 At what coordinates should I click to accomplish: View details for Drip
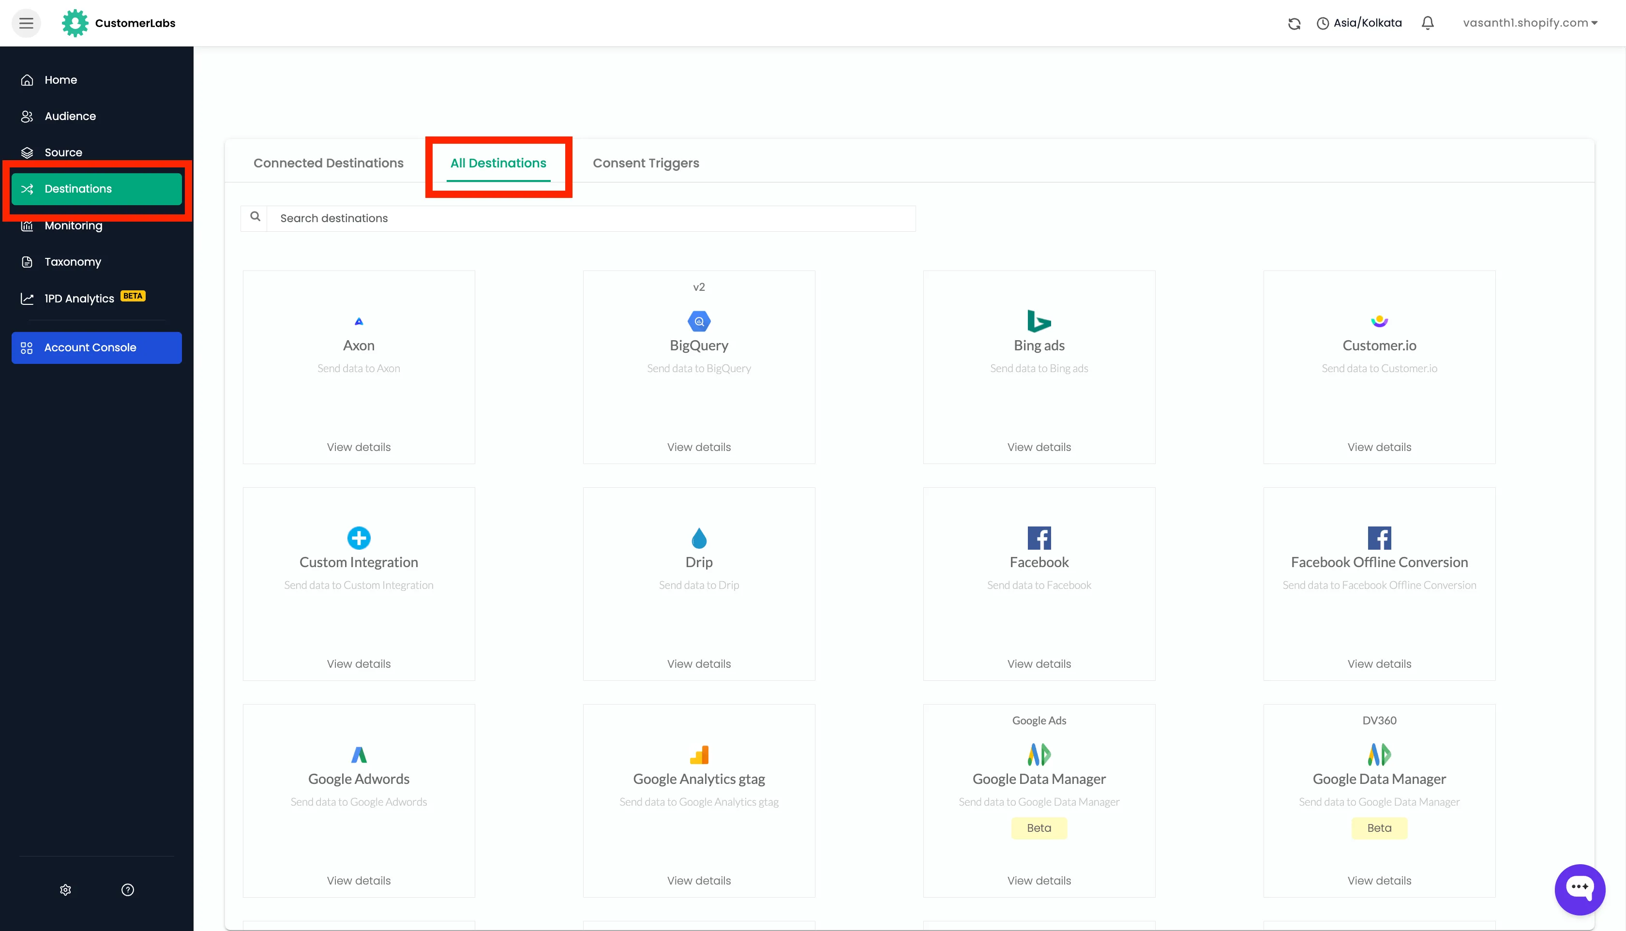tap(699, 664)
